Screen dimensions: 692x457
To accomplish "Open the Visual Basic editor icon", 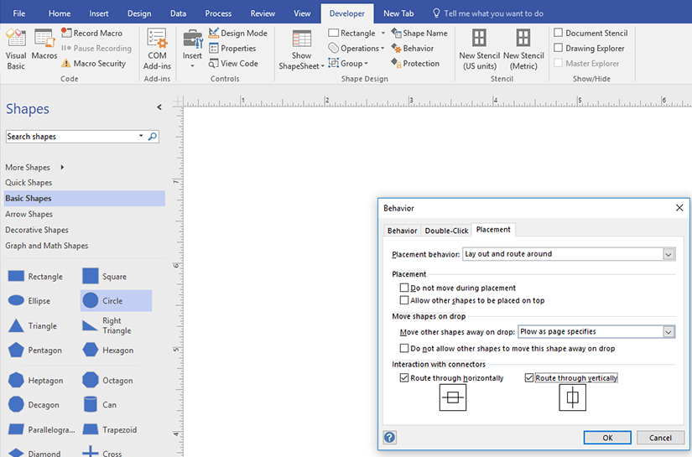I will pyautogui.click(x=16, y=48).
